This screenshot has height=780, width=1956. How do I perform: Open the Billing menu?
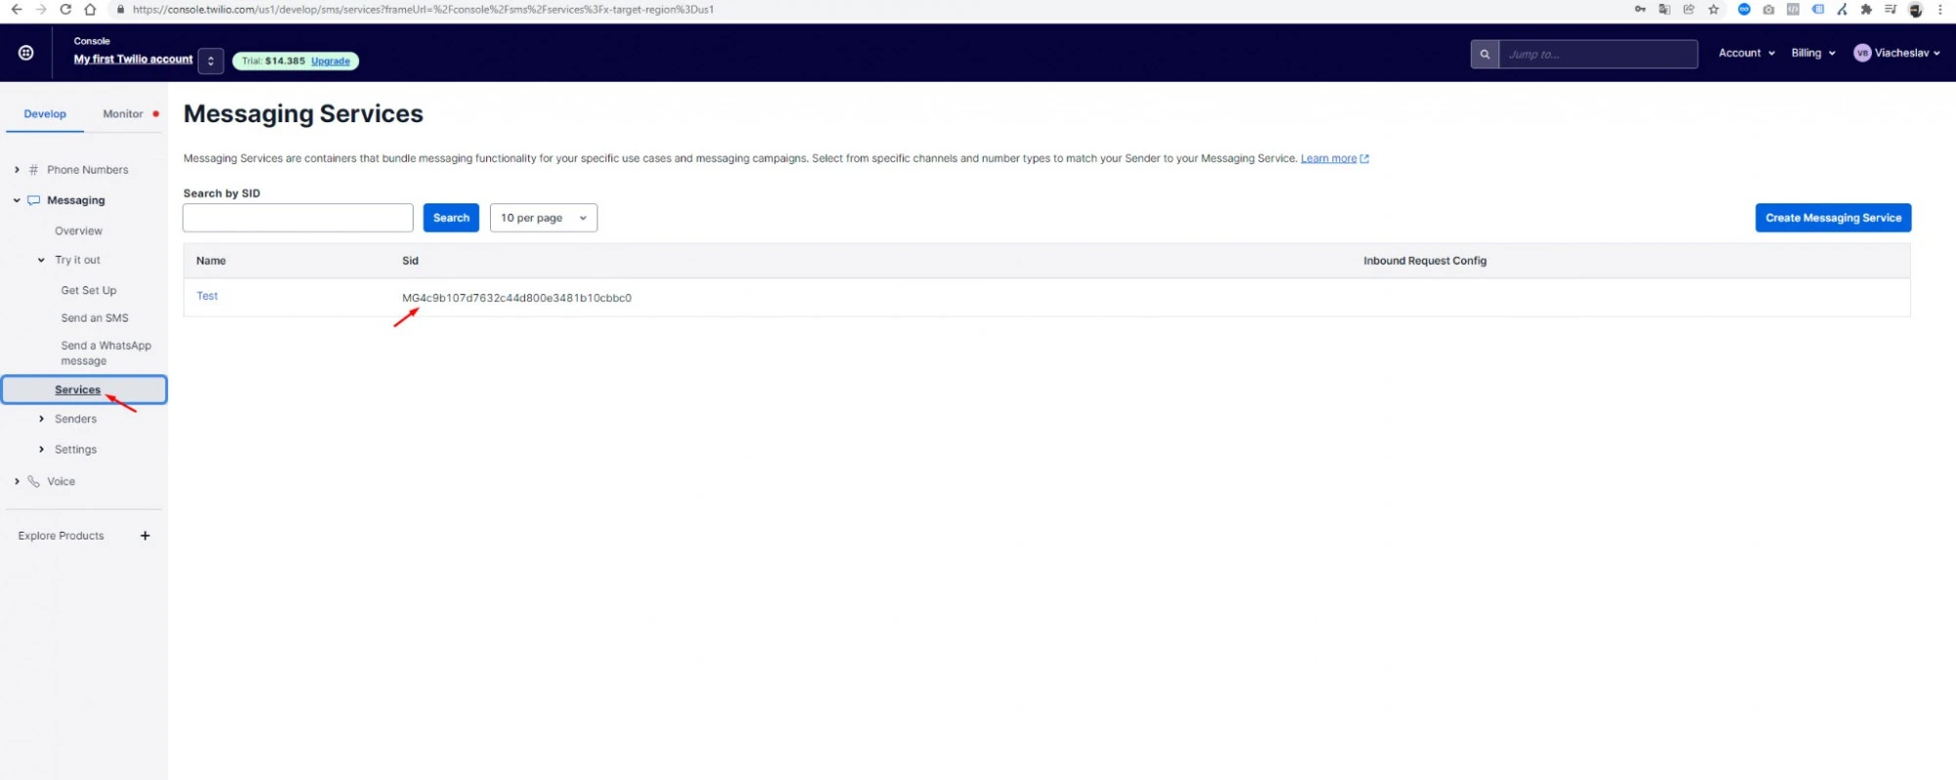coord(1812,54)
